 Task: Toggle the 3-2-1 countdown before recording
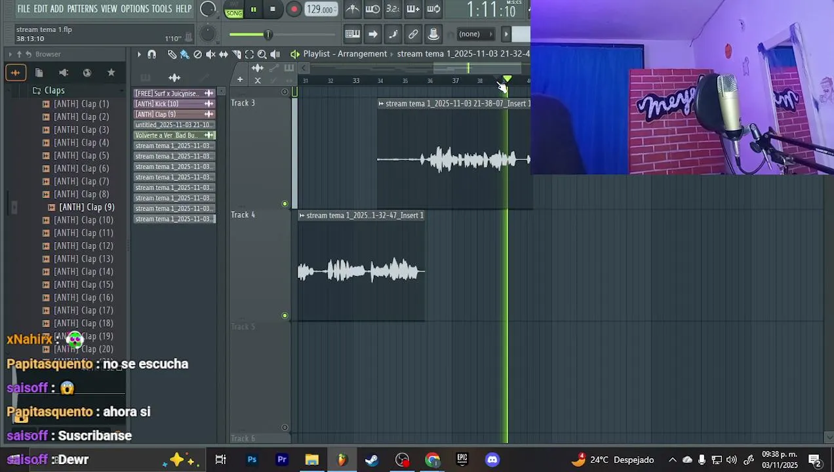[x=393, y=9]
